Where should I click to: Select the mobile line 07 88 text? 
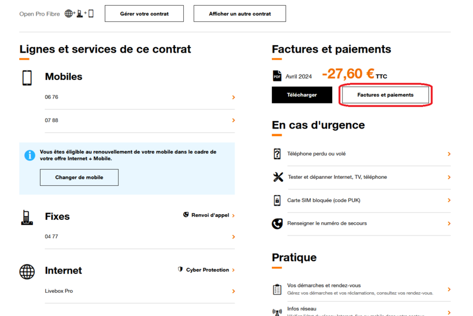(x=52, y=120)
